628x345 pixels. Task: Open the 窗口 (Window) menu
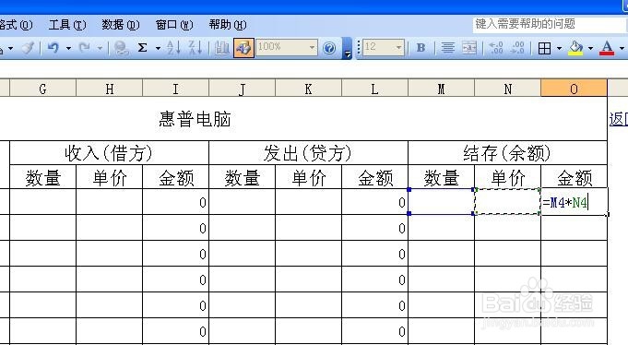174,25
